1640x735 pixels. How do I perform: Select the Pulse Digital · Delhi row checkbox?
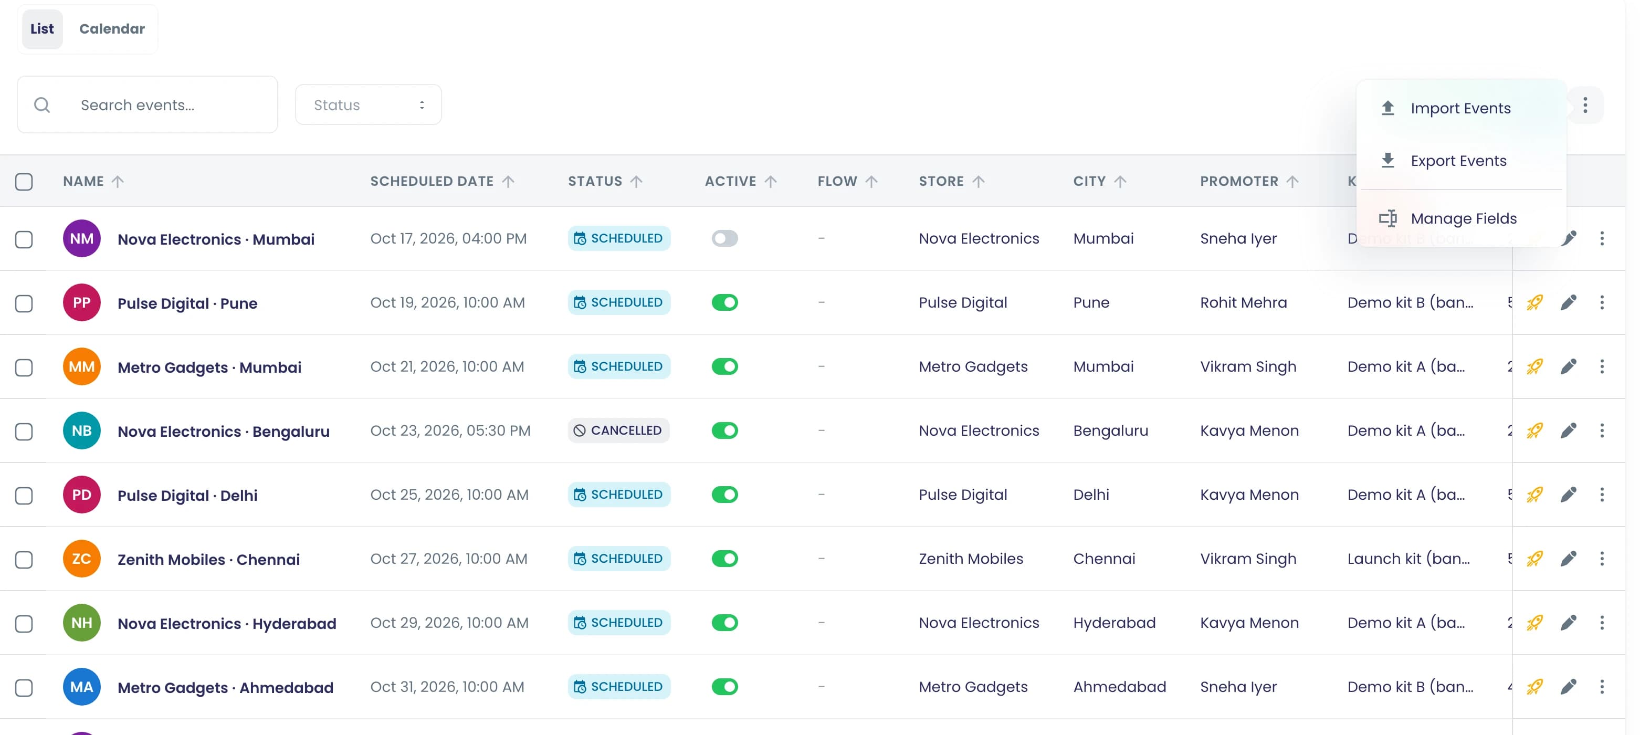coord(24,496)
